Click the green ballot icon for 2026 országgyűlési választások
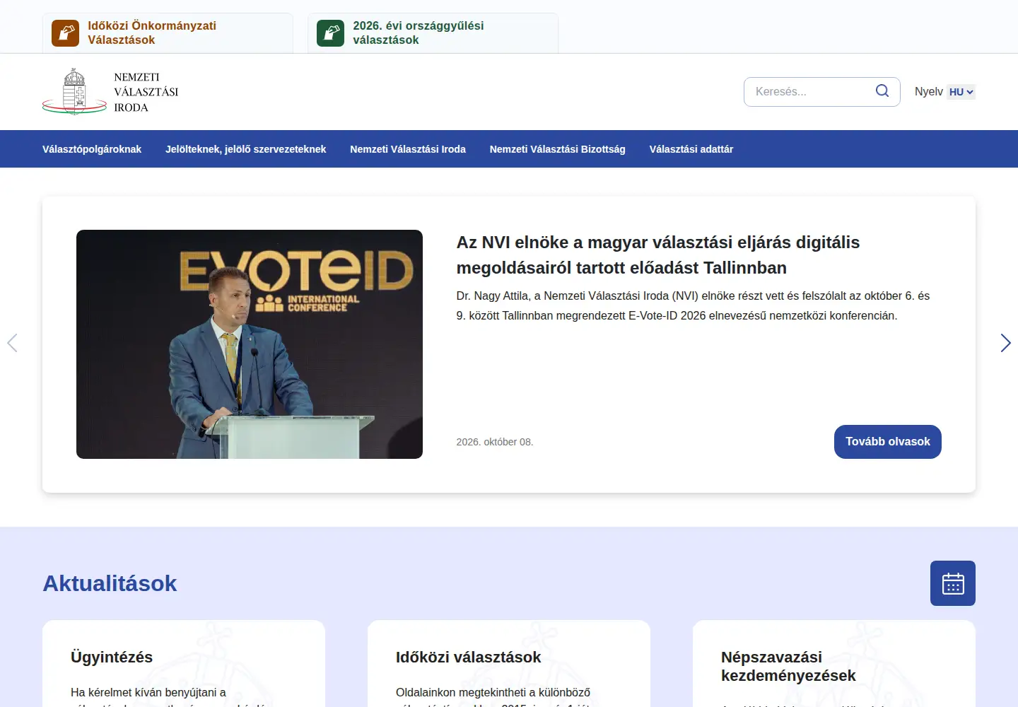The height and width of the screenshot is (707, 1018). point(330,33)
